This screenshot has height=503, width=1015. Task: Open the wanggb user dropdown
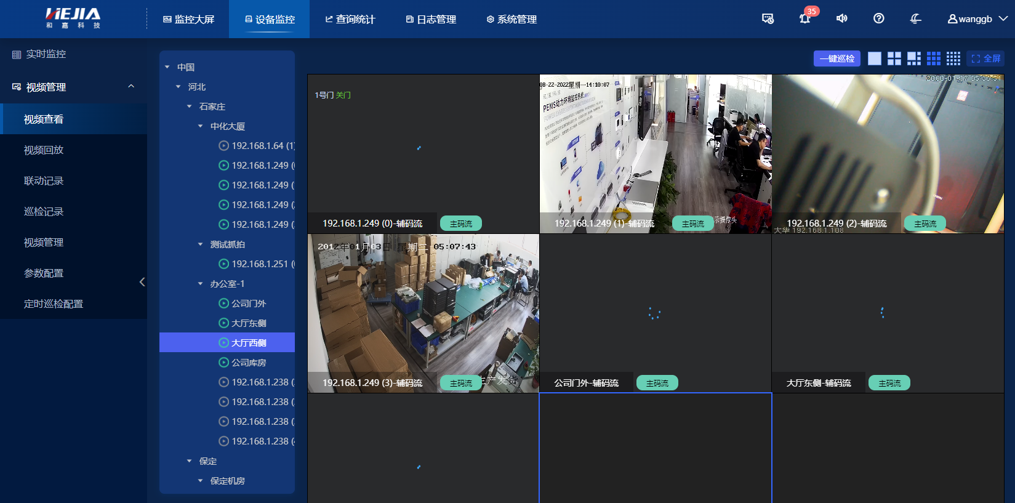coord(977,19)
